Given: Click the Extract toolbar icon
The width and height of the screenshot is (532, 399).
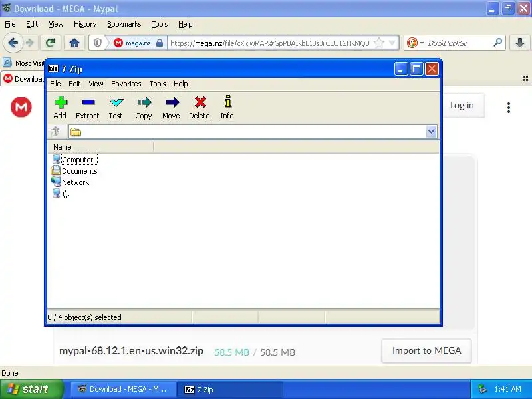Looking at the screenshot, I should tap(88, 107).
